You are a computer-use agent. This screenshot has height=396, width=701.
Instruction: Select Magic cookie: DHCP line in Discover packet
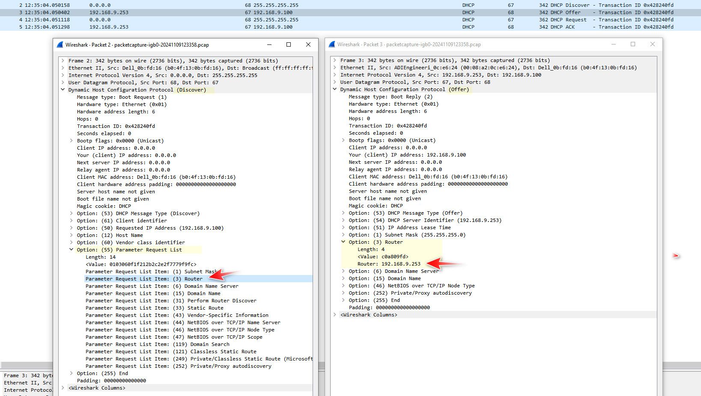tap(104, 206)
